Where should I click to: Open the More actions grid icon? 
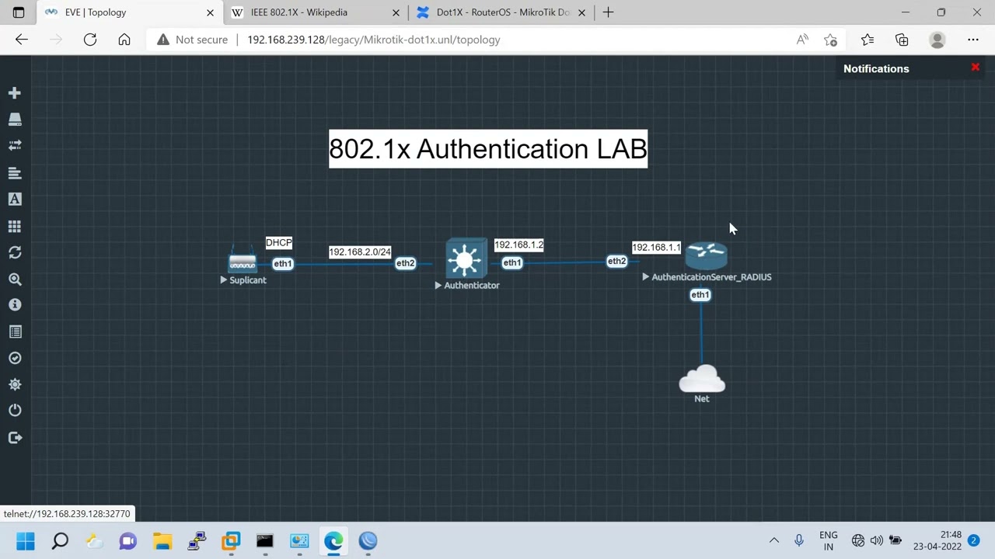[x=15, y=226]
